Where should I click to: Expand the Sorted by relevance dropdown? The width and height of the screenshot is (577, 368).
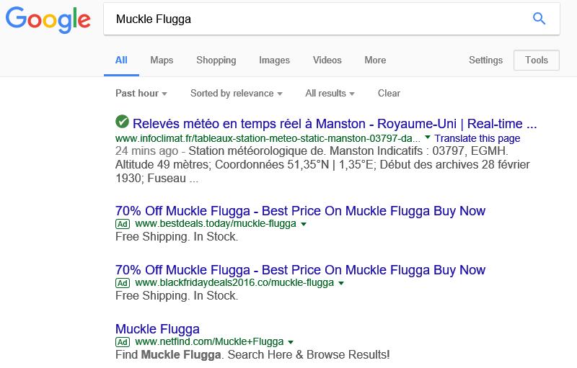[x=237, y=94]
